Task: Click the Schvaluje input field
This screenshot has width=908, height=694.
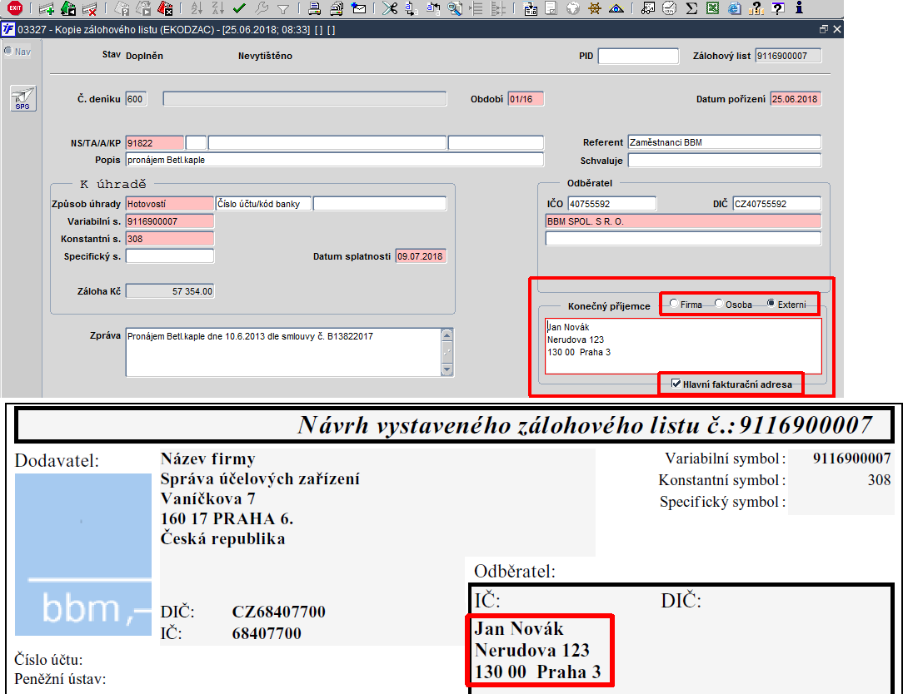Action: [725, 161]
